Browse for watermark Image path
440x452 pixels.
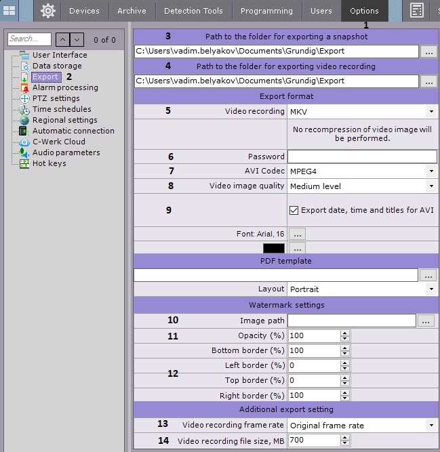tap(425, 321)
